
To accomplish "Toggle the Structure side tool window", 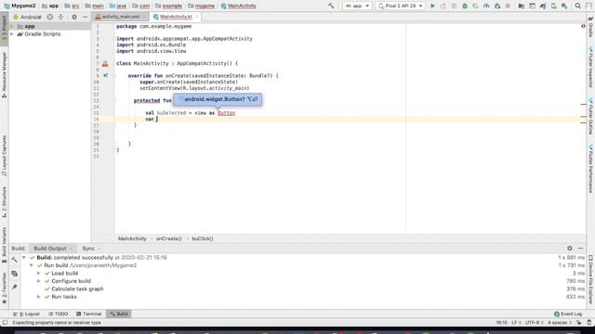I will [4, 202].
